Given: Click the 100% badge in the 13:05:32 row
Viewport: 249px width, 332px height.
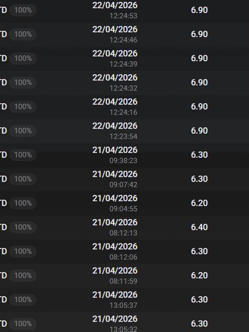Looking at the screenshot, I should pos(23,323).
